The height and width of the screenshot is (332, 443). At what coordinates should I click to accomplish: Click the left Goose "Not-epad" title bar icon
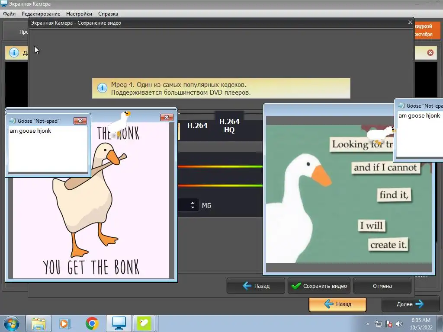click(13, 121)
